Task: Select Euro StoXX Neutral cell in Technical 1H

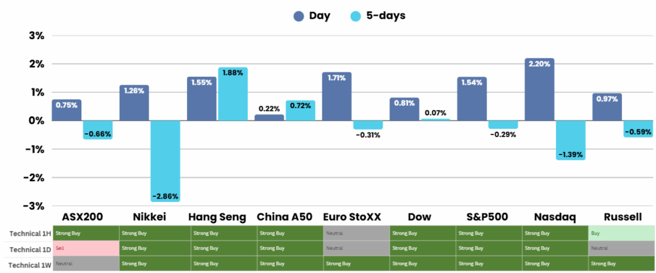Action: [356, 233]
